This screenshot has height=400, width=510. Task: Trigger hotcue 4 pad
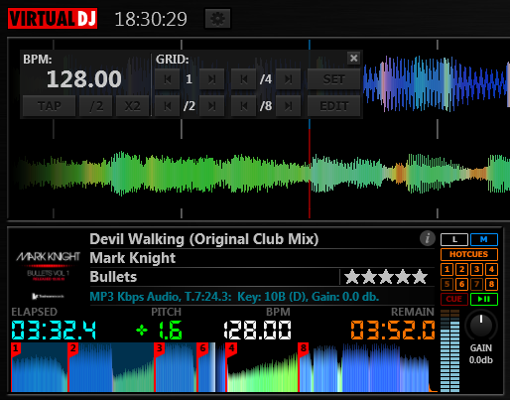pos(491,269)
